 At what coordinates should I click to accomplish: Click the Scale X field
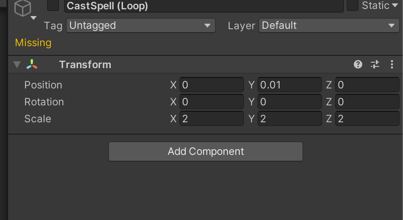click(211, 119)
